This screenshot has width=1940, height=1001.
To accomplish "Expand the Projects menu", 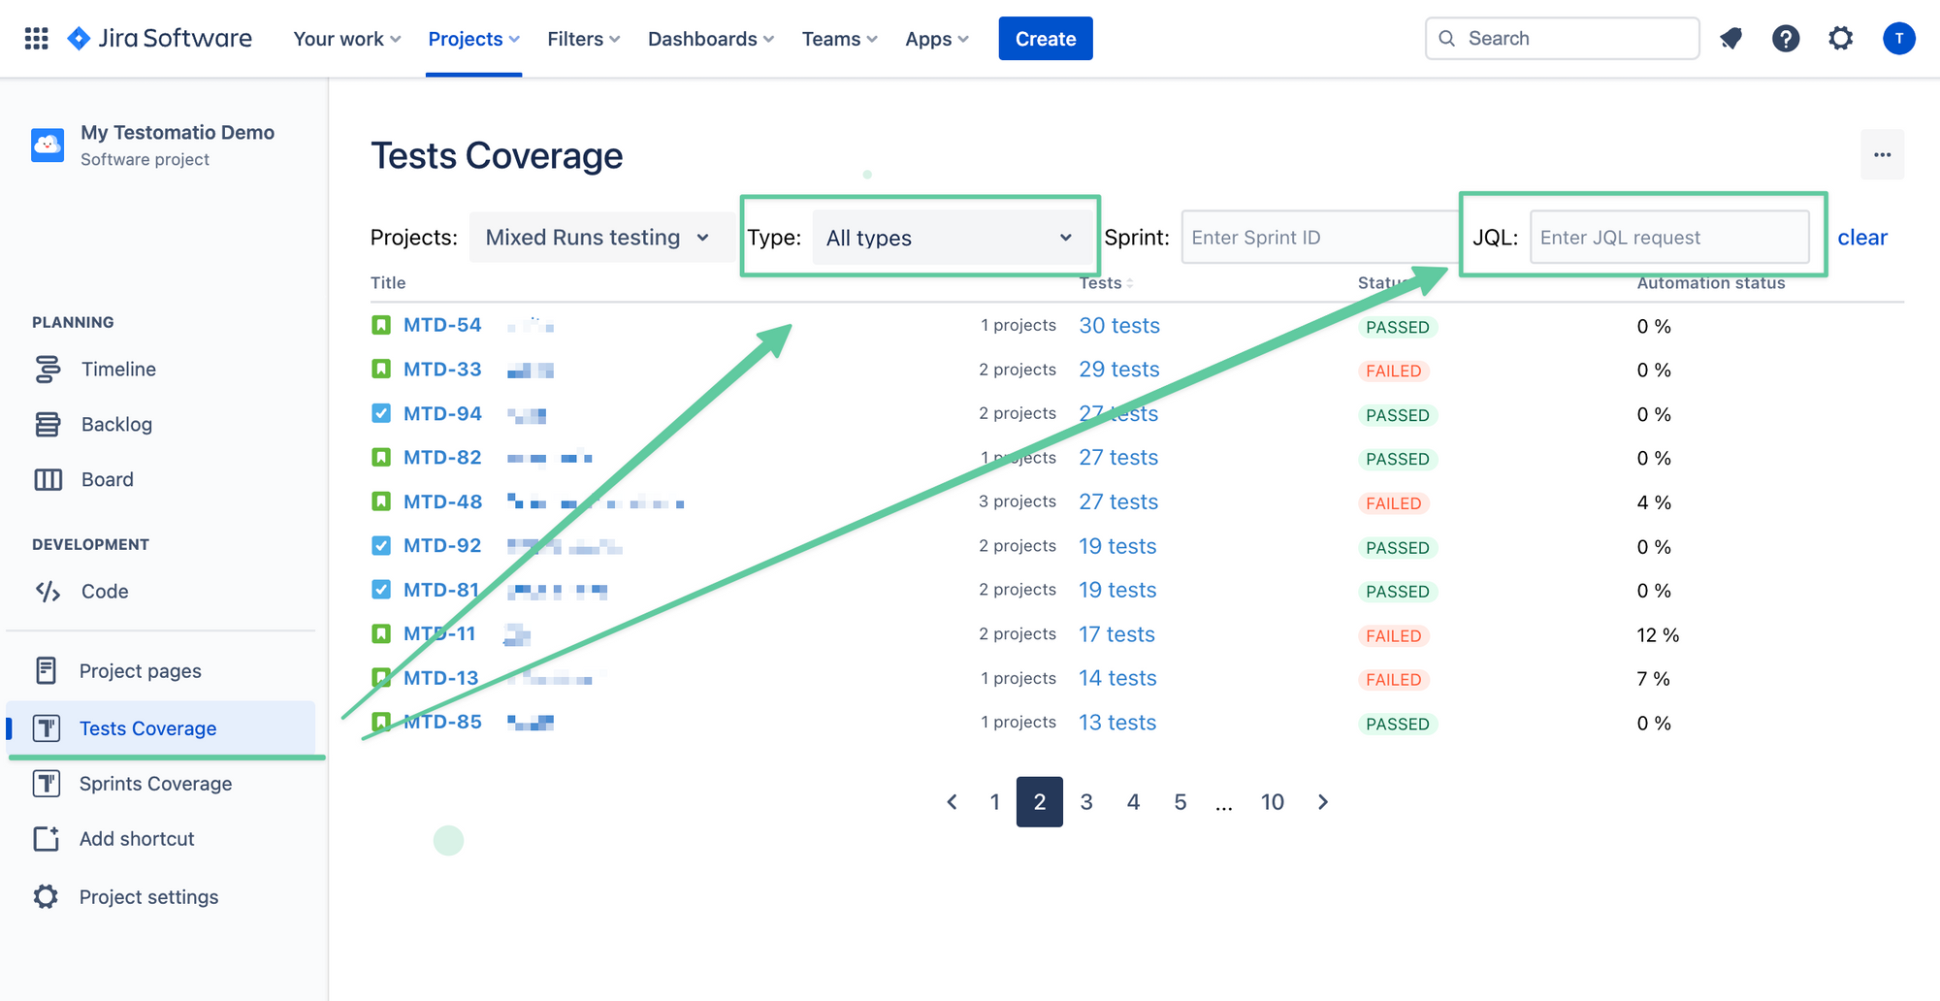I will point(474,39).
